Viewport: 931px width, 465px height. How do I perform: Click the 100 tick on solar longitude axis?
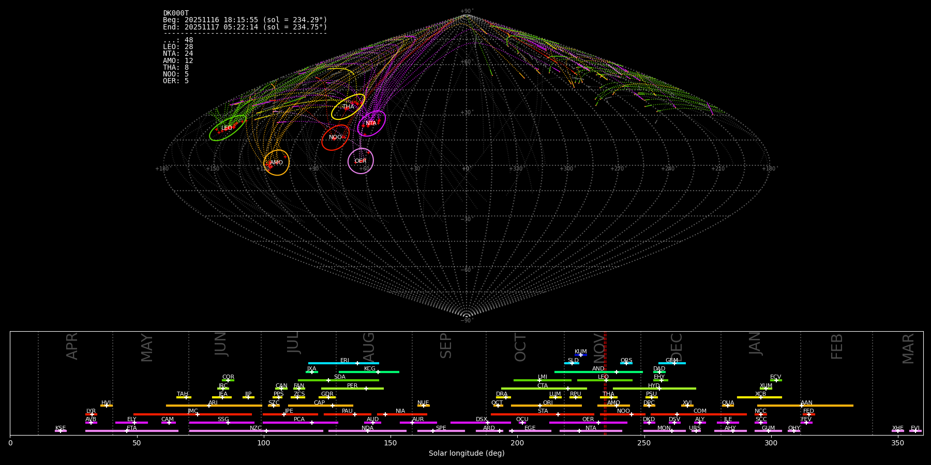pyautogui.click(x=263, y=443)
